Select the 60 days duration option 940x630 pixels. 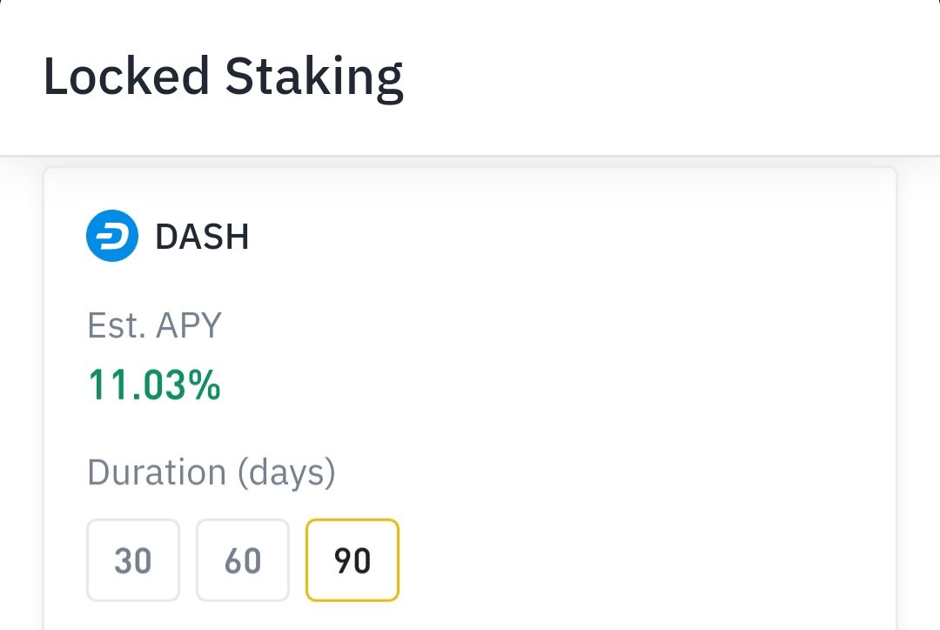pos(243,560)
